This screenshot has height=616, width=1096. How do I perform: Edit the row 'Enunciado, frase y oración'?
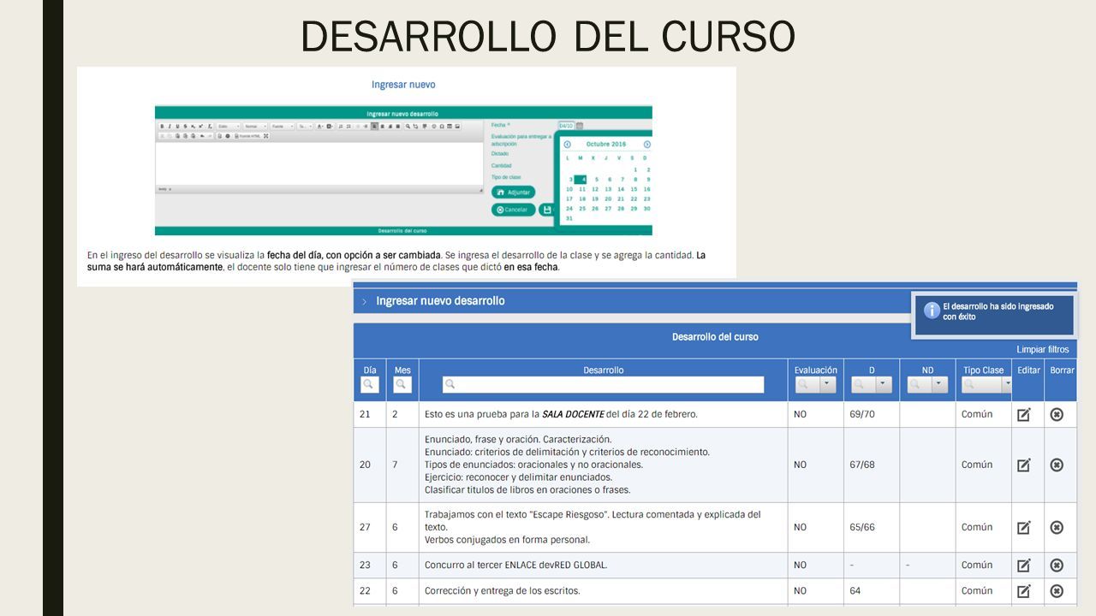(x=1024, y=465)
